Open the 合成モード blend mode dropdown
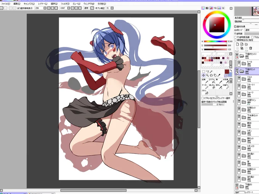The height and width of the screenshot is (194, 259). coord(251,30)
